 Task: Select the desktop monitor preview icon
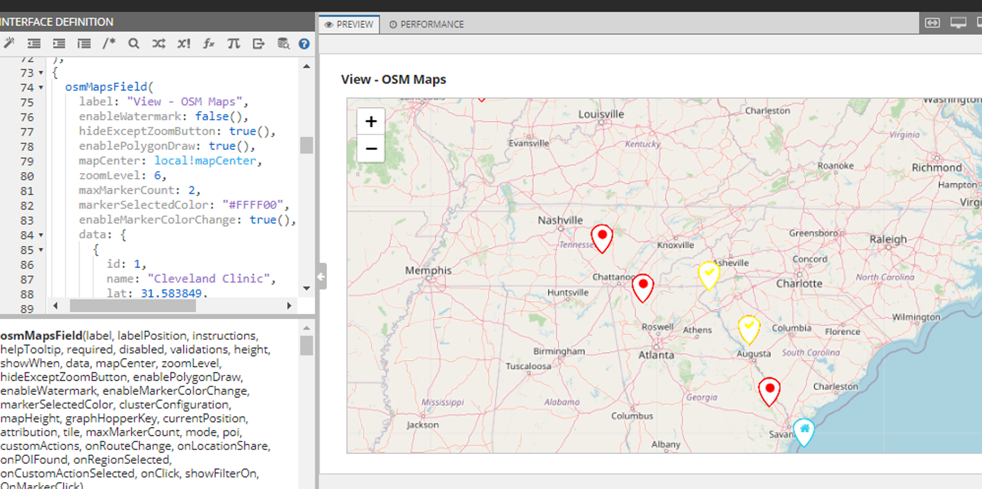pyautogui.click(x=958, y=23)
